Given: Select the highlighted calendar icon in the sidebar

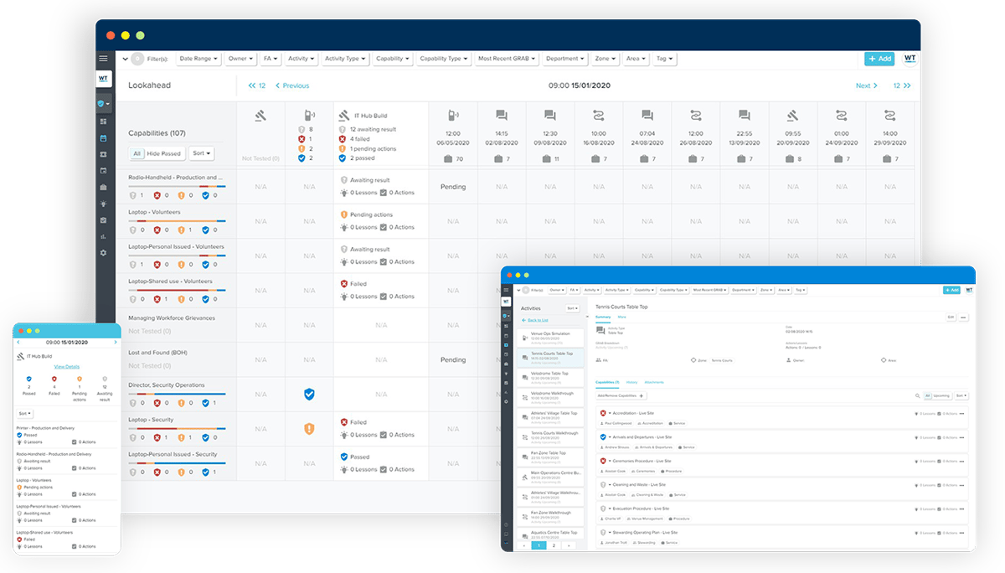Looking at the screenshot, I should click(x=103, y=140).
